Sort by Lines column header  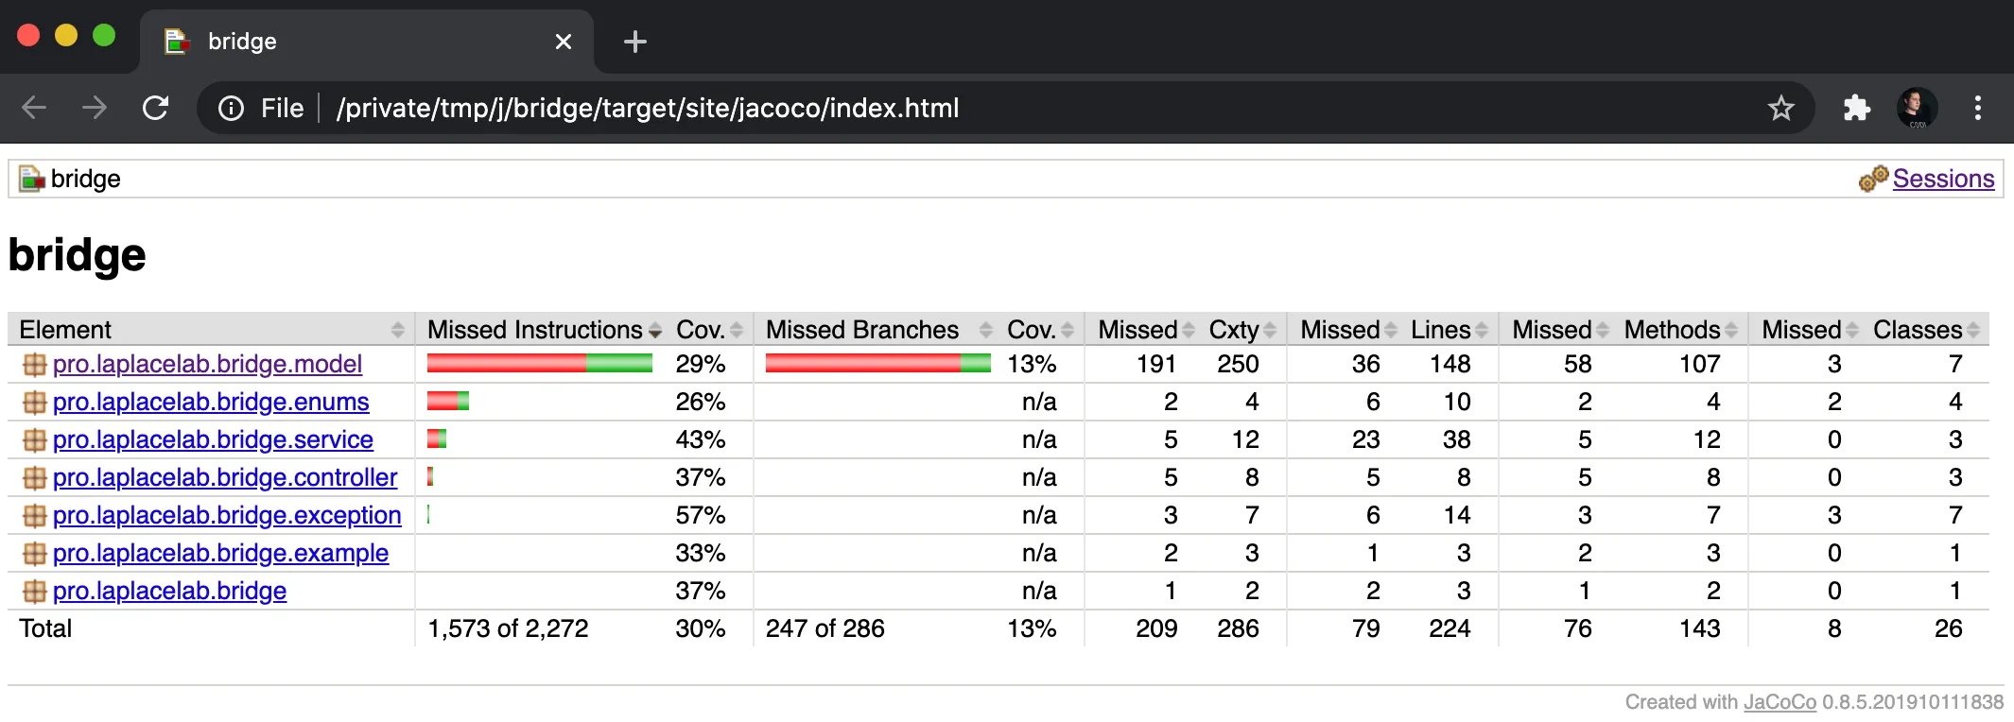(x=1441, y=330)
